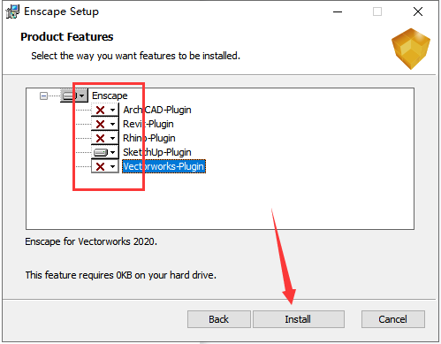
Task: Click the golden Enscape cube logo
Action: click(411, 49)
